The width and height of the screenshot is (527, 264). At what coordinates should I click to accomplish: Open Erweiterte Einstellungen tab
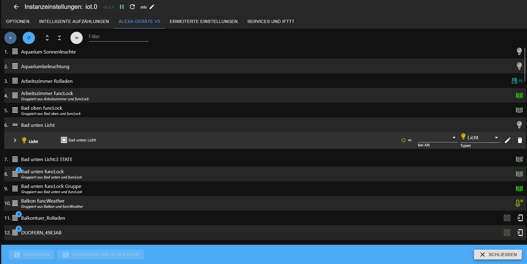204,21
